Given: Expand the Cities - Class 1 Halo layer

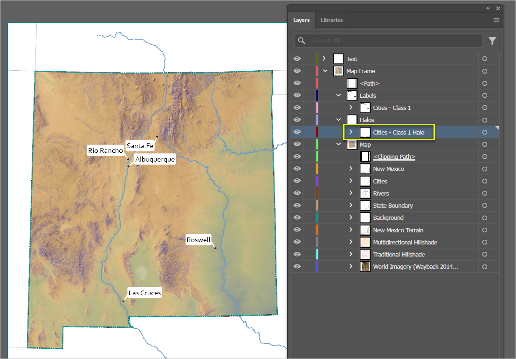Looking at the screenshot, I should (351, 132).
